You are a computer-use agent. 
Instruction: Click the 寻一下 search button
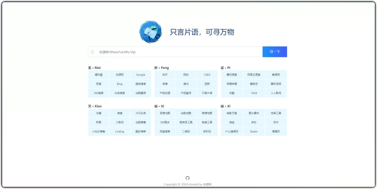tap(275, 52)
